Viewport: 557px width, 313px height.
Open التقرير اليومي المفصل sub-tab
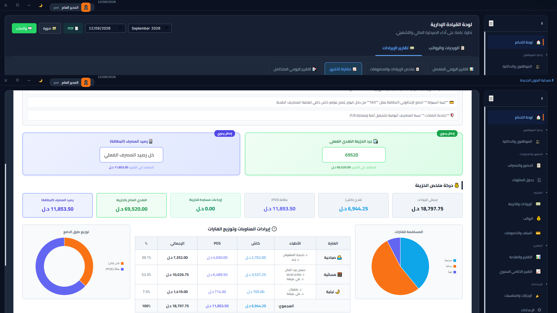[453, 69]
